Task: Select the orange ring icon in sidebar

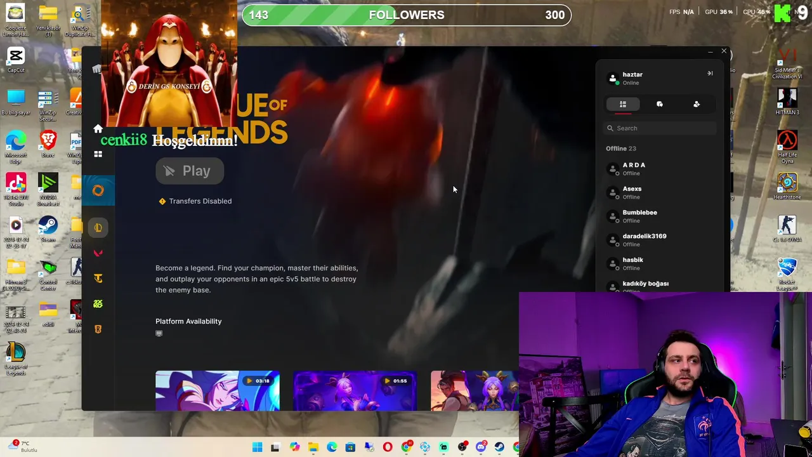Action: click(98, 190)
